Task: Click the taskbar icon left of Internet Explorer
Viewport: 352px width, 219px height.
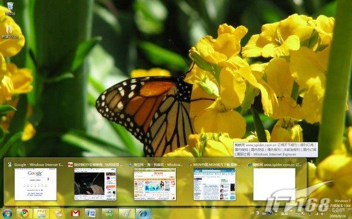Action: (126, 214)
